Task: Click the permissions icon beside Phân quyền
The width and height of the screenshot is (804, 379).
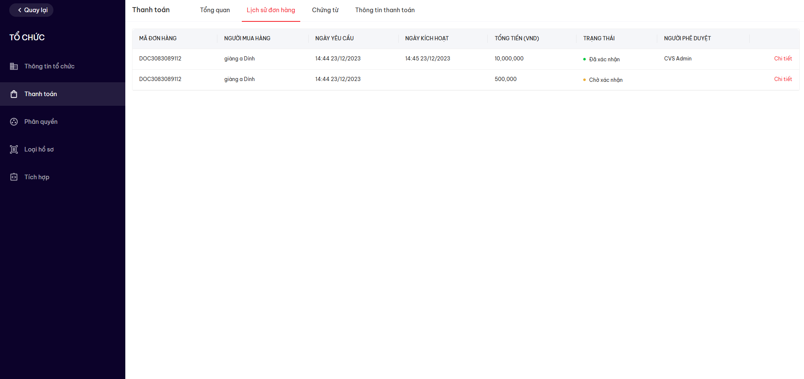Action: point(14,122)
